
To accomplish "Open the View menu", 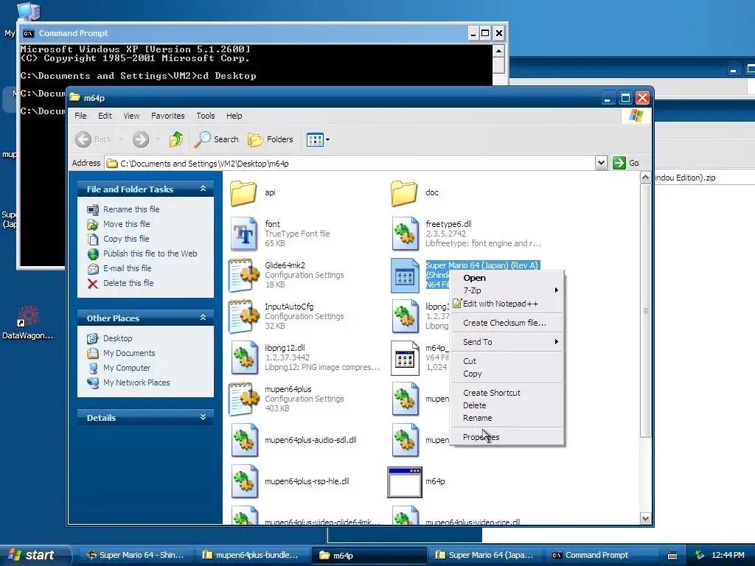I will pos(131,116).
